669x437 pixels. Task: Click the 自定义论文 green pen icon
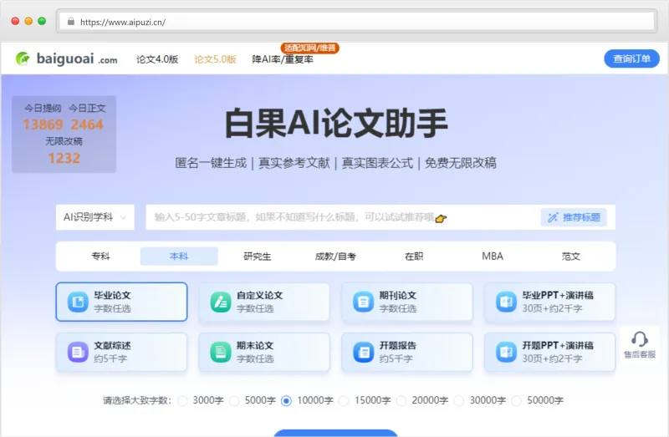tap(221, 302)
